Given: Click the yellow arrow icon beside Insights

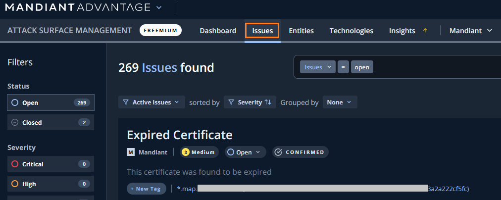Looking at the screenshot, I should click(425, 31).
